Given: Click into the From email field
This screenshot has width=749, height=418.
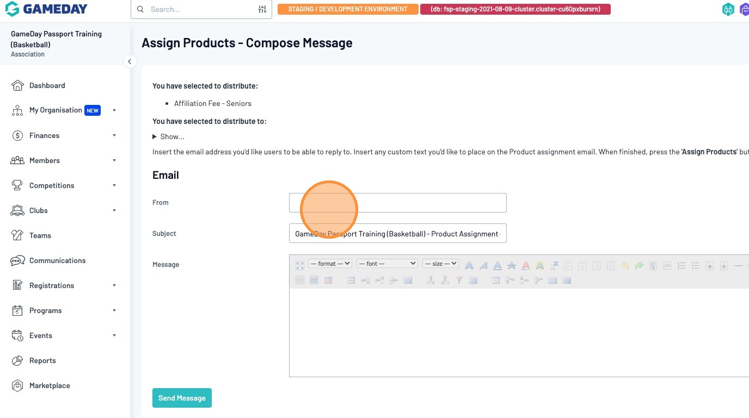Looking at the screenshot, I should (x=398, y=203).
